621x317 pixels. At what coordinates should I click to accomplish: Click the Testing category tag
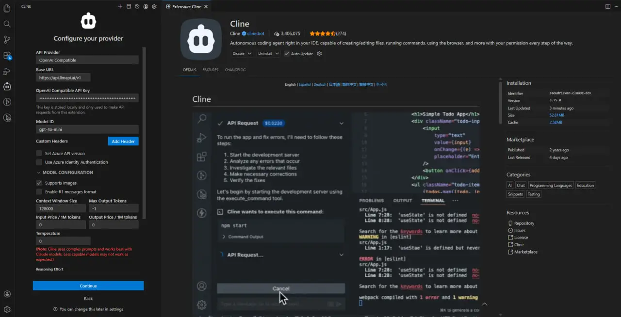point(534,194)
